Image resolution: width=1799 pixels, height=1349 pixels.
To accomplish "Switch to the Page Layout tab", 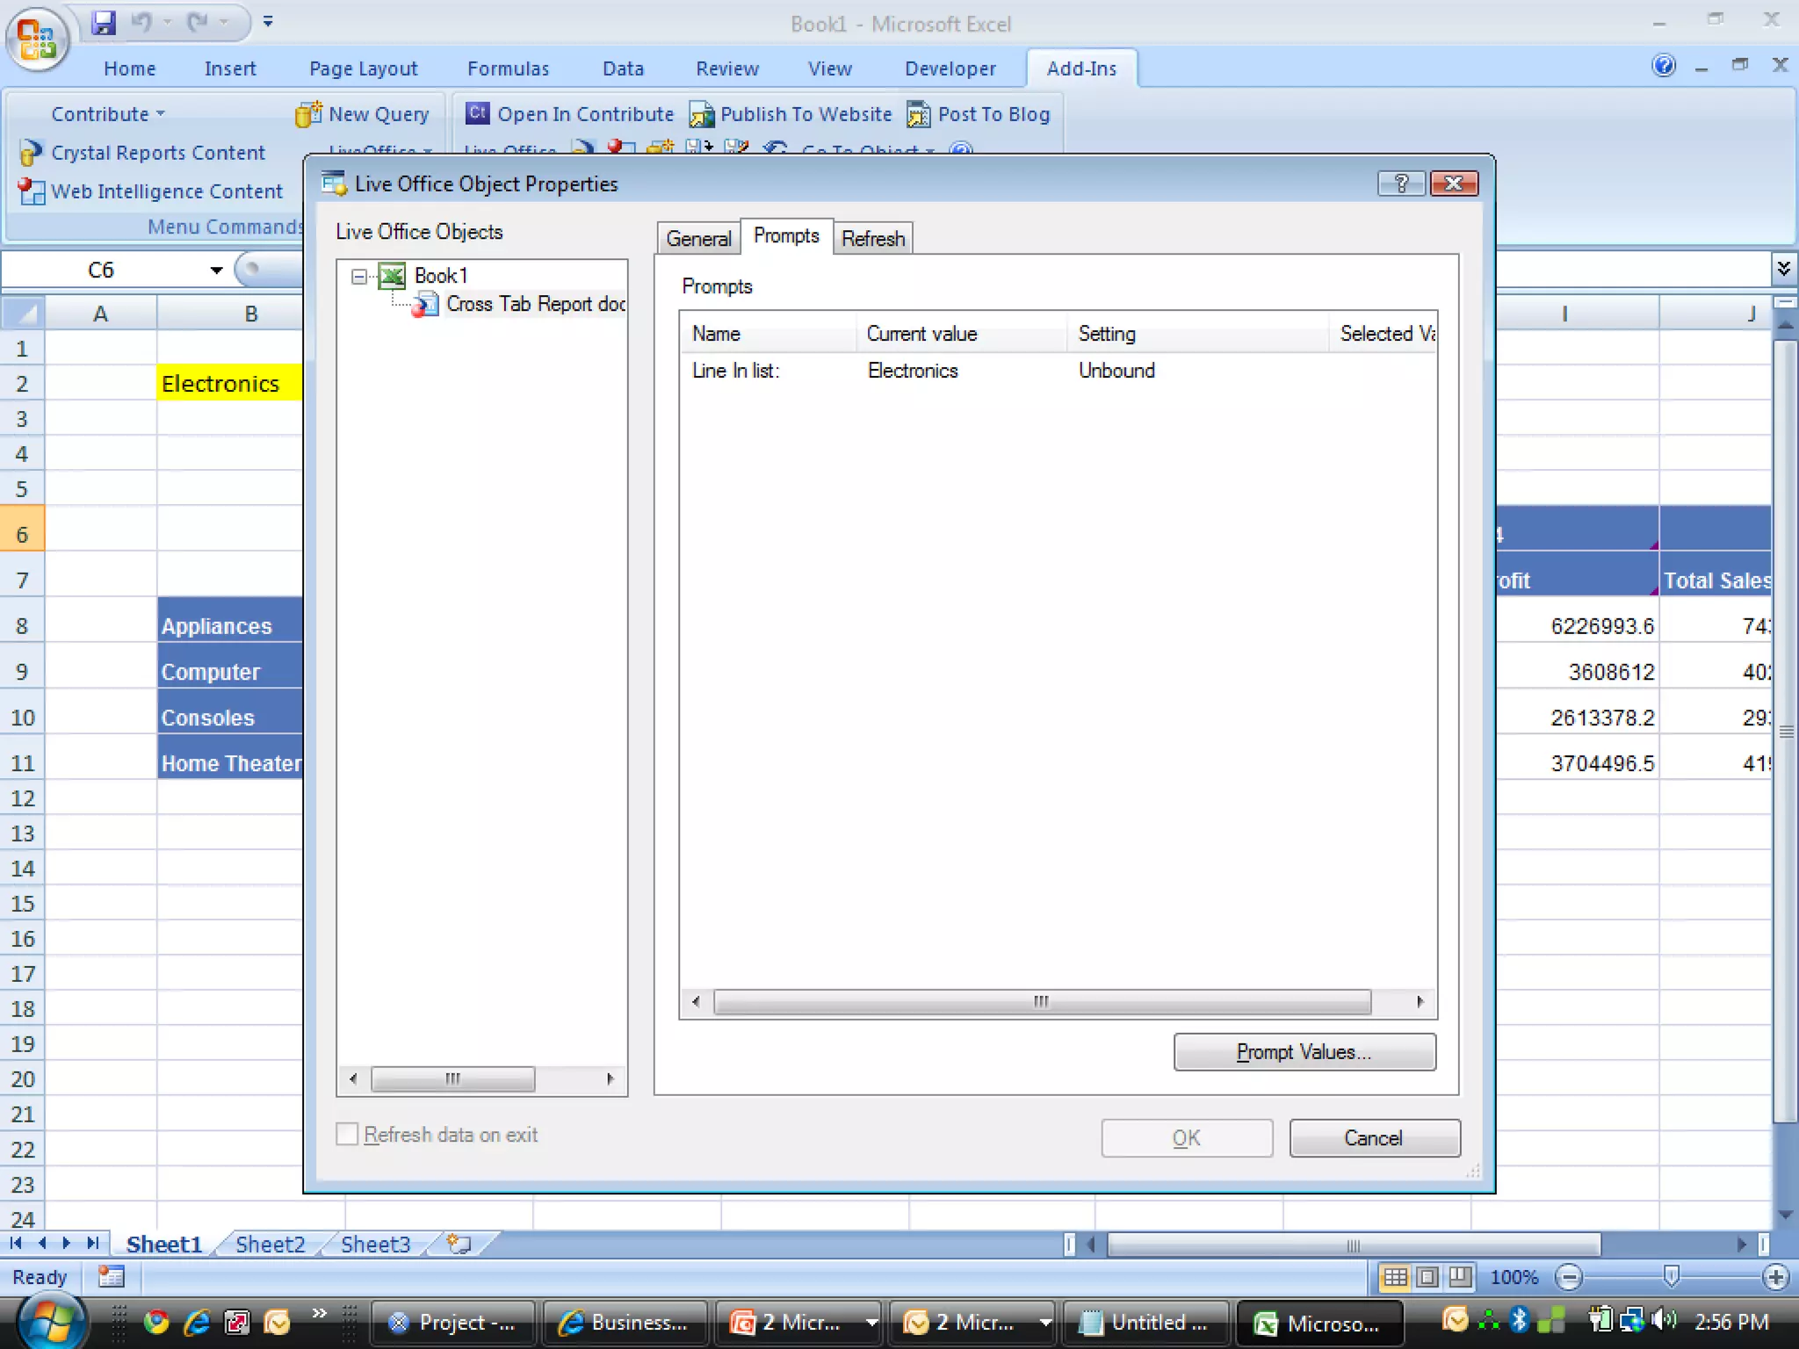I will [x=363, y=69].
